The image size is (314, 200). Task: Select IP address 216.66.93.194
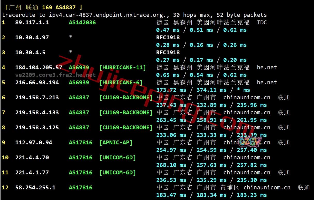pyautogui.click(x=37, y=83)
